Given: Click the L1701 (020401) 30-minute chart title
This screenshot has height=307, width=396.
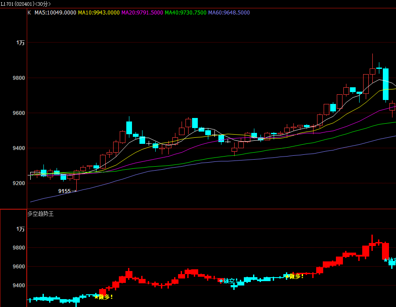Looking at the screenshot, I should 25,4.
